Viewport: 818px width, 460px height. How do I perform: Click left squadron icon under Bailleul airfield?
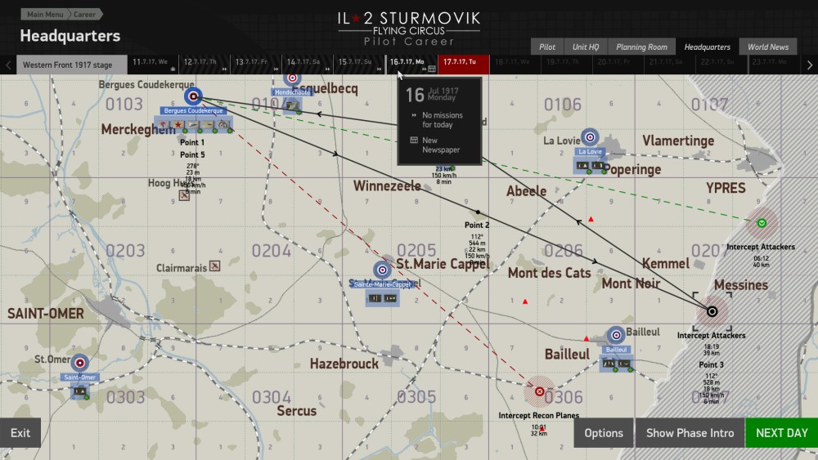(x=609, y=364)
